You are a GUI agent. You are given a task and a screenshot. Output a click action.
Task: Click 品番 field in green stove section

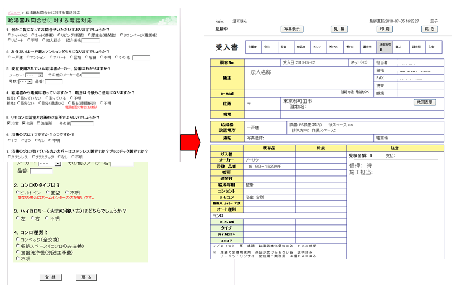pyautogui.click(x=41, y=171)
